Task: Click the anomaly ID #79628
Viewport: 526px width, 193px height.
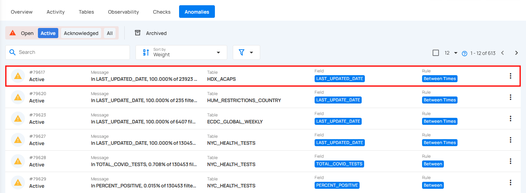Action: [38, 158]
